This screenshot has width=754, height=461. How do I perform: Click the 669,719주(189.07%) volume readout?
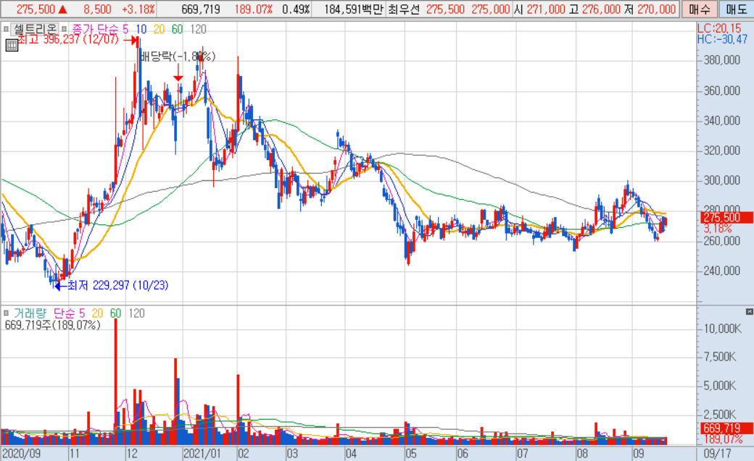point(52,325)
